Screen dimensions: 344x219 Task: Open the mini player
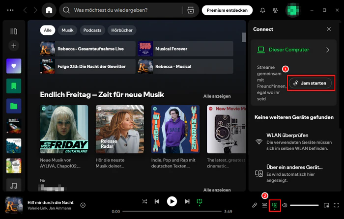[326, 205]
